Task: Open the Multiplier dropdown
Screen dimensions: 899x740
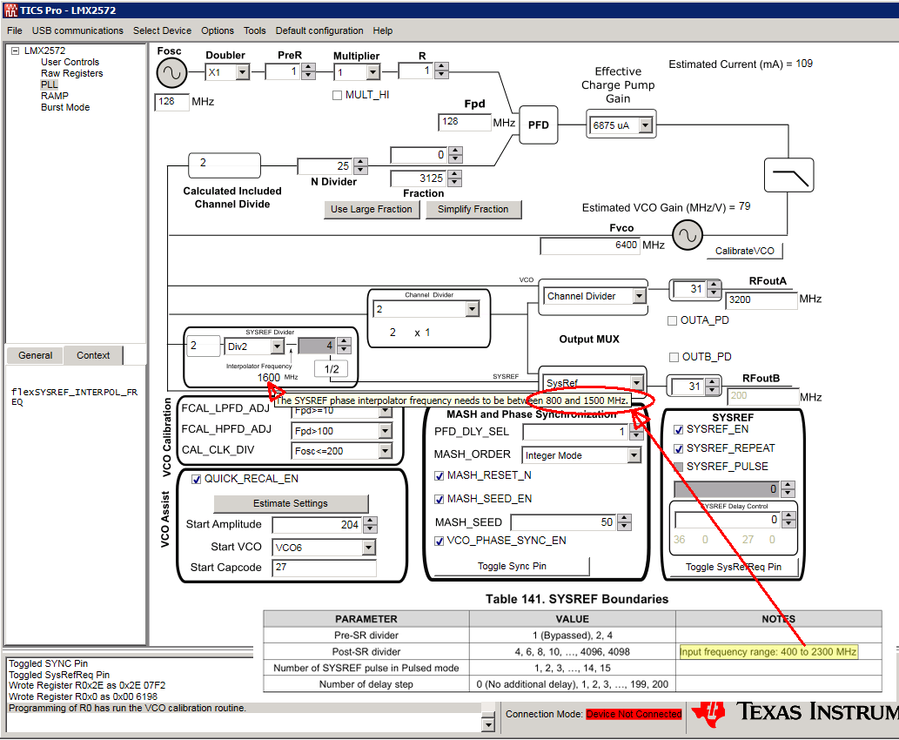Action: [x=373, y=72]
